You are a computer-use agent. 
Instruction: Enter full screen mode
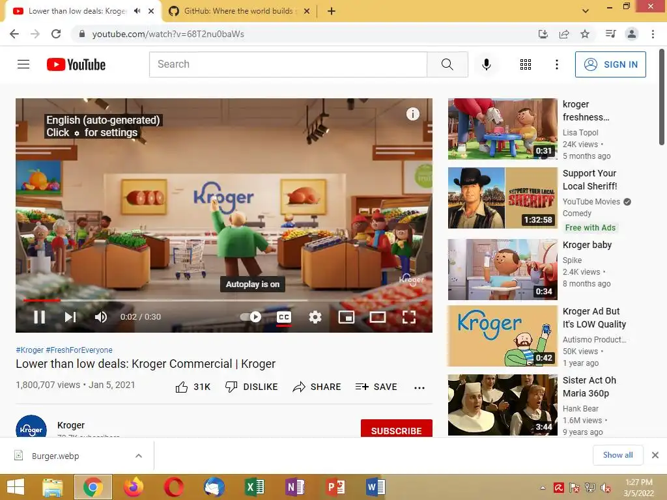pos(409,317)
